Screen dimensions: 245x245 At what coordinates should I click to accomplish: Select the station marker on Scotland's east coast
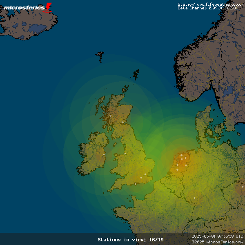click(x=122, y=122)
